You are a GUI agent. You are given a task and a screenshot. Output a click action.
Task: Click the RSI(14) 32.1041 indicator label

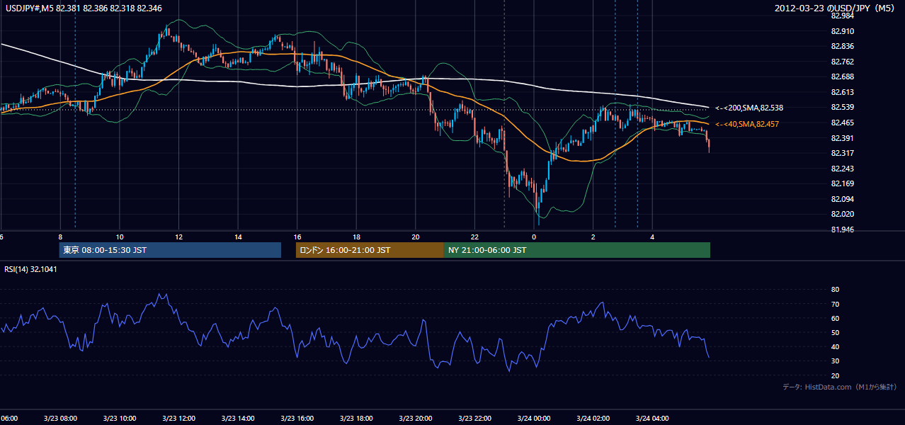(31, 269)
